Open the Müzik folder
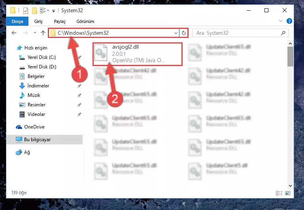The width and height of the screenshot is (304, 210). click(34, 95)
